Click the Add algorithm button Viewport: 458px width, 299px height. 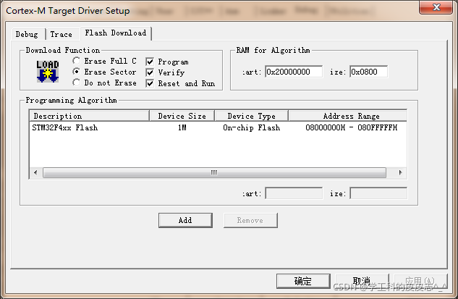click(x=185, y=220)
